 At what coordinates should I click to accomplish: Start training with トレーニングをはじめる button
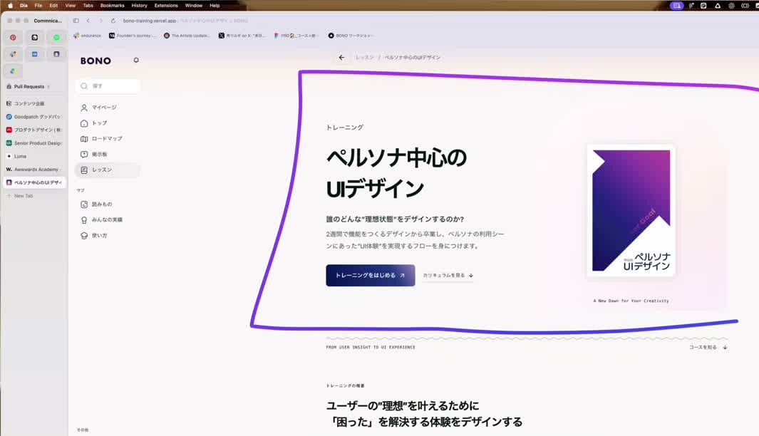click(x=371, y=275)
